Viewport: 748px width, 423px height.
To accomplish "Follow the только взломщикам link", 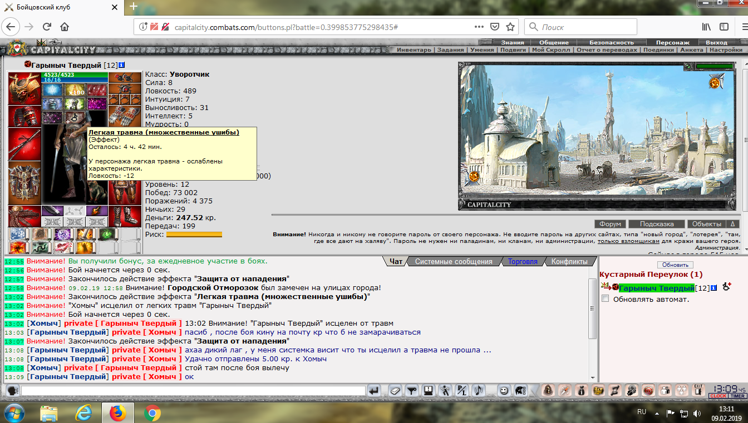I will point(628,241).
